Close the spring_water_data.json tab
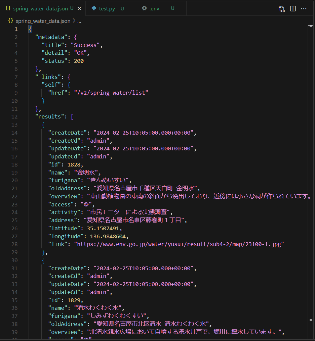The image size is (315, 341). (80, 8)
